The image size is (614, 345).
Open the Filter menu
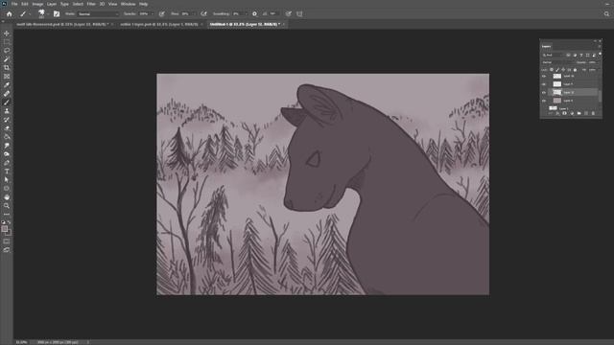91,4
